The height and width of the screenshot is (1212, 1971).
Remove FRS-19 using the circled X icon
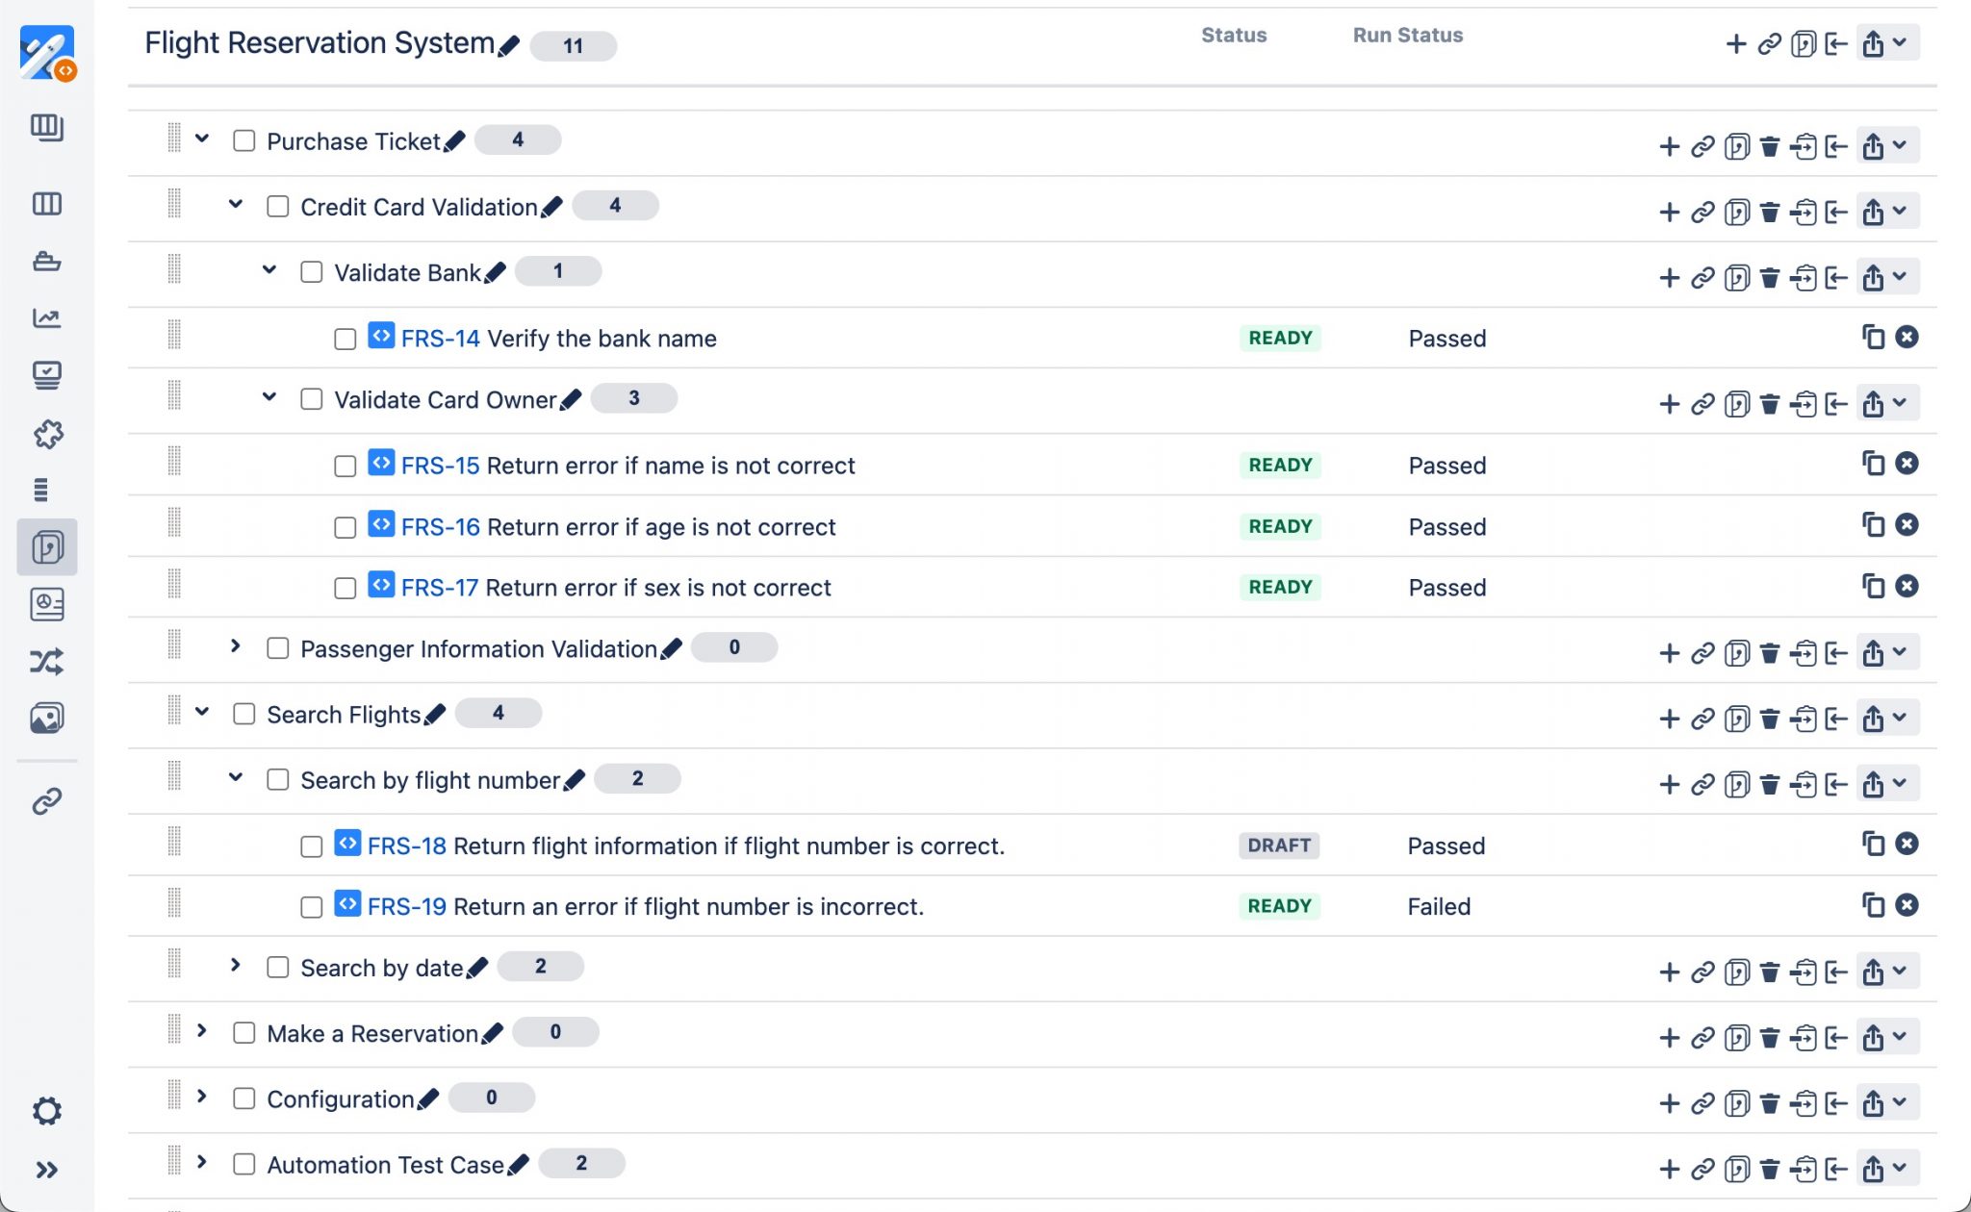click(x=1907, y=905)
